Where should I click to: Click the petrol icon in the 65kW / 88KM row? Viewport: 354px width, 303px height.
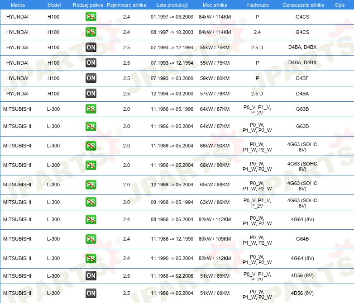click(91, 185)
